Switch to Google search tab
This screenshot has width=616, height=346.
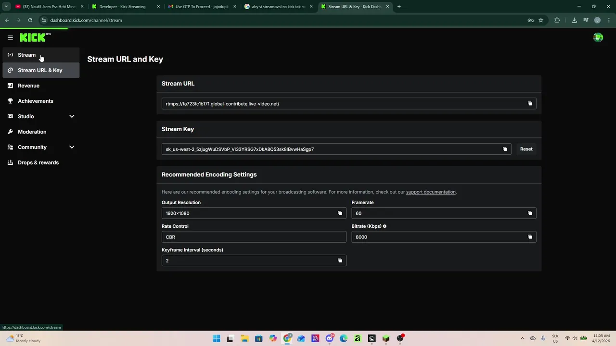point(278,7)
